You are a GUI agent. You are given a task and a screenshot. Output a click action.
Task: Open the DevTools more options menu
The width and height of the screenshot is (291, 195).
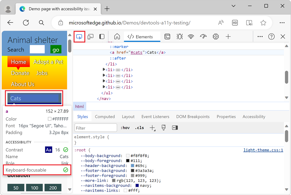260,37
